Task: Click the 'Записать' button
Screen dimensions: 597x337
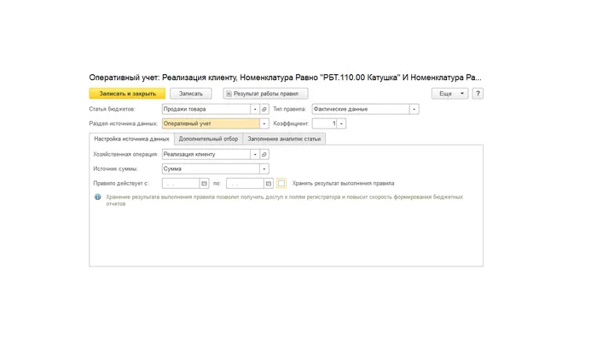Action: point(191,94)
